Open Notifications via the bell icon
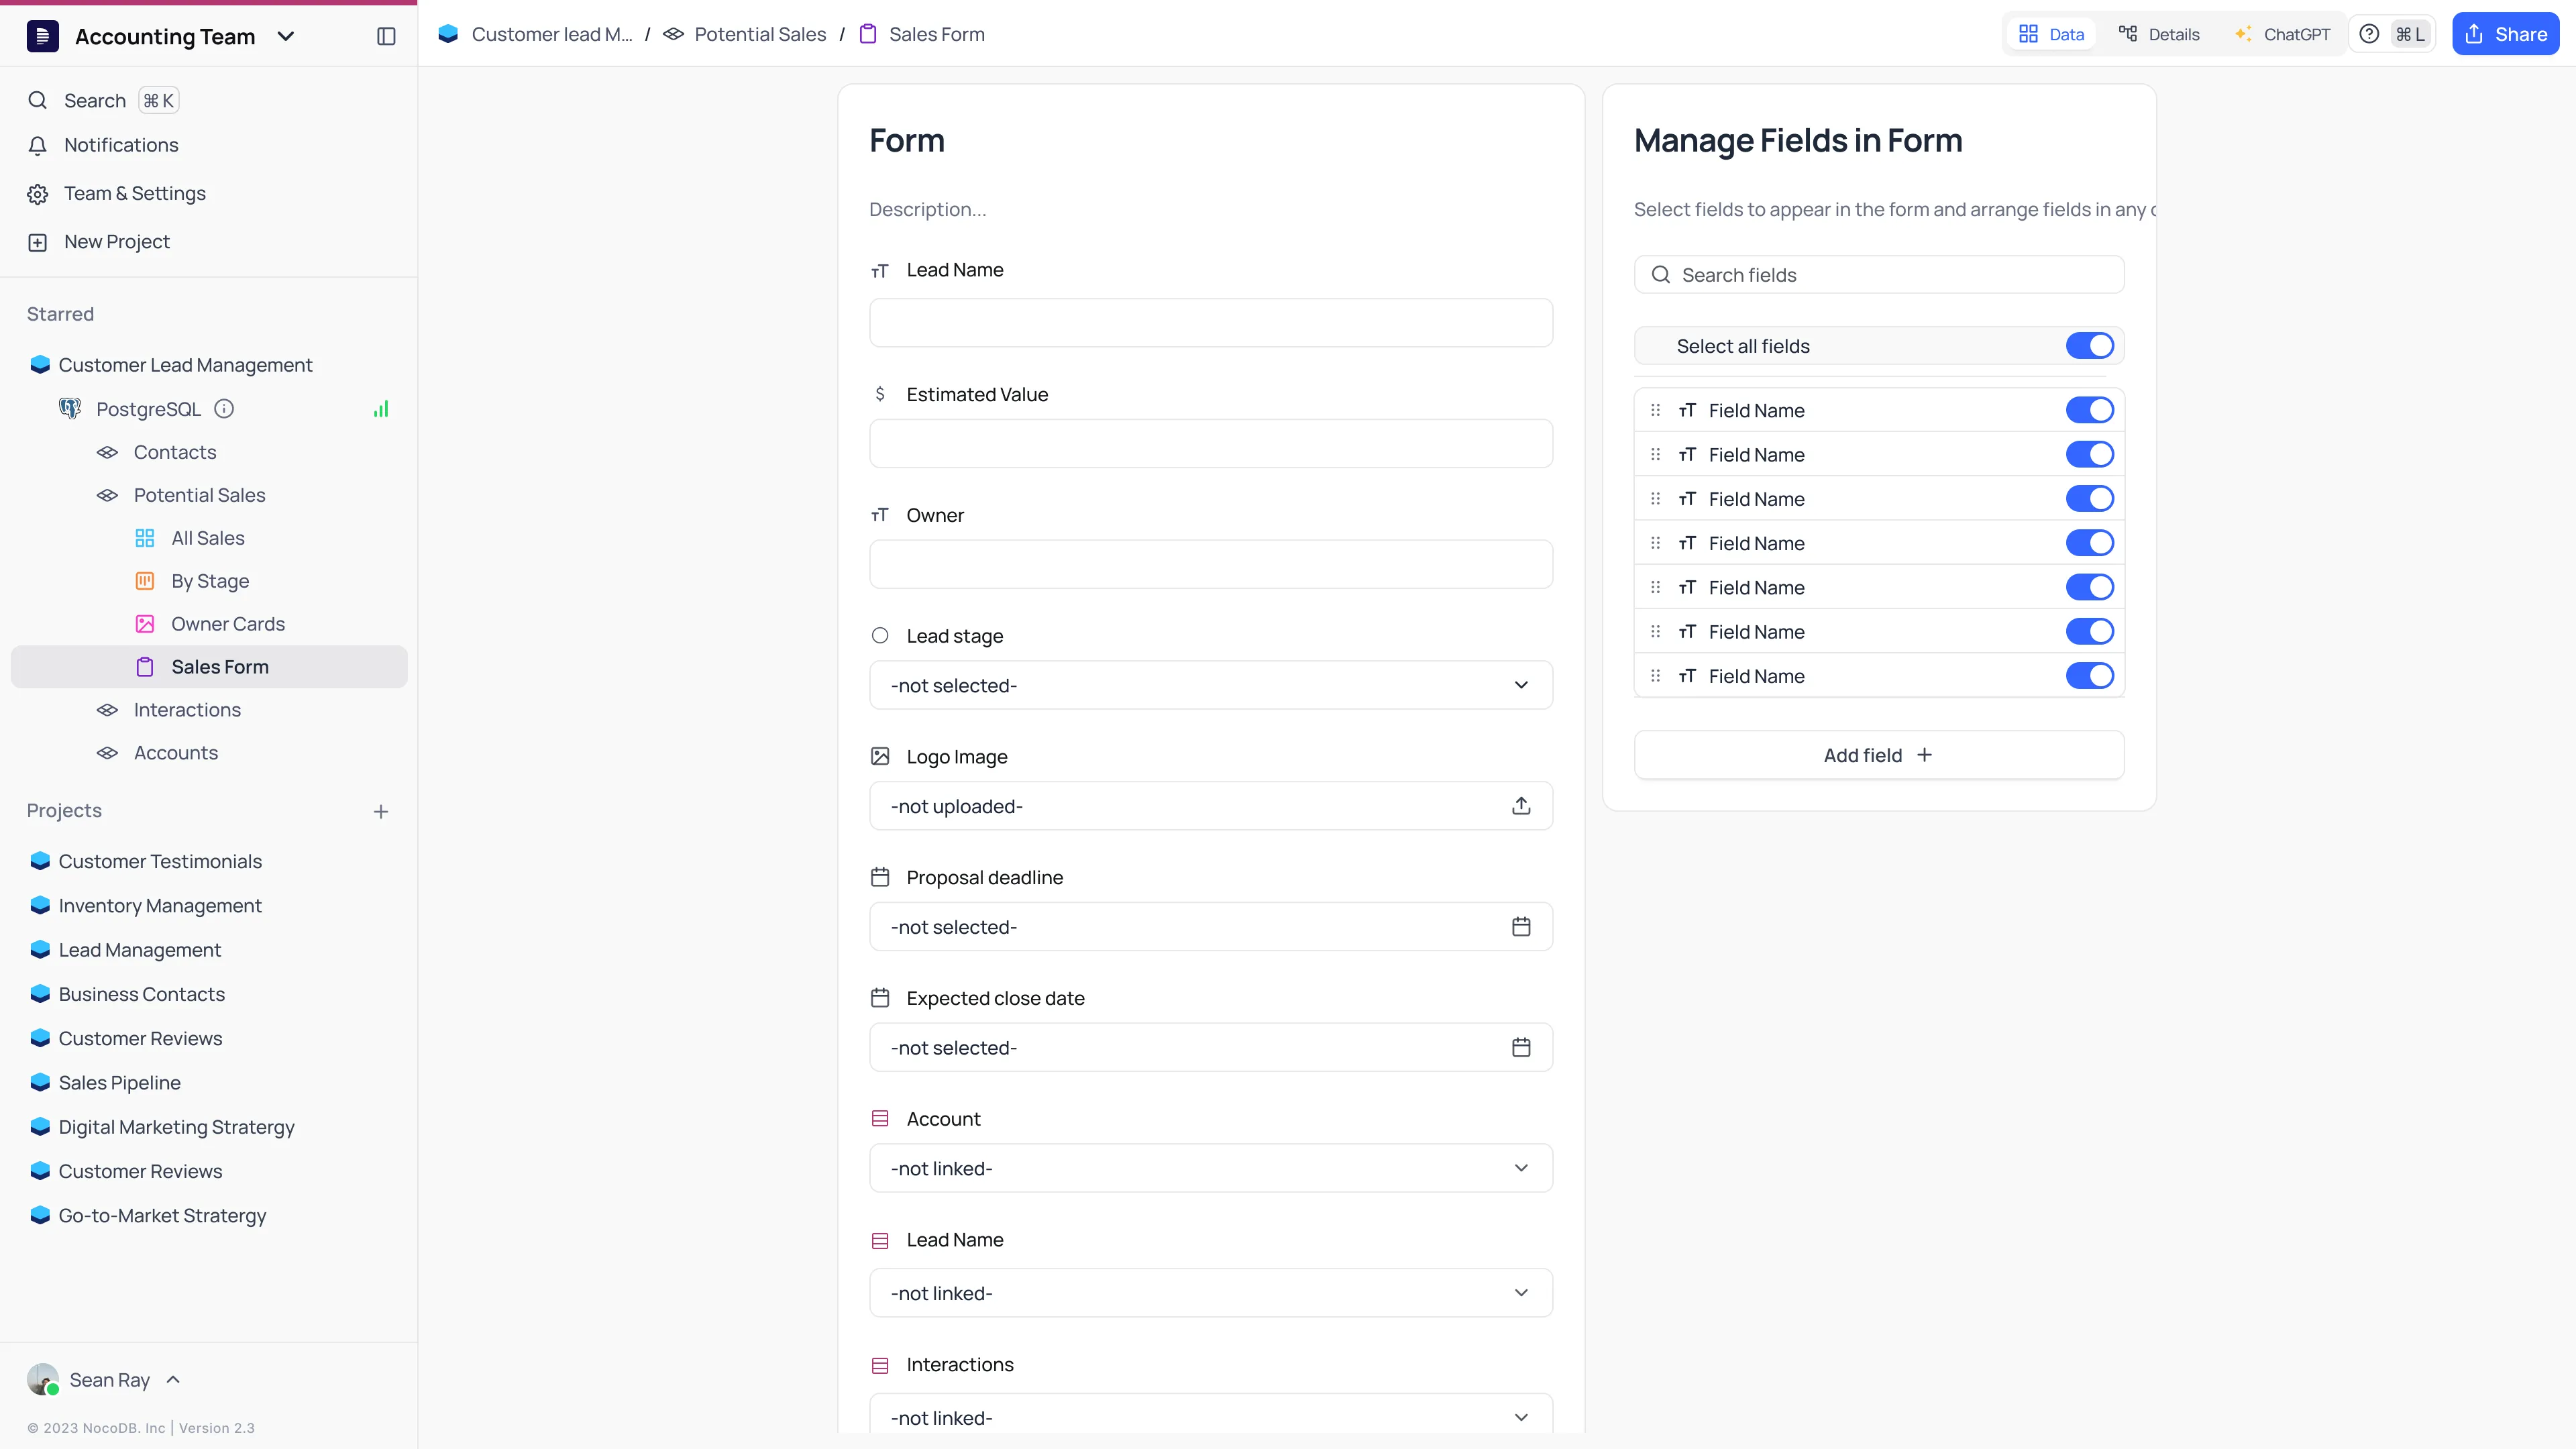2576x1449 pixels. [38, 145]
